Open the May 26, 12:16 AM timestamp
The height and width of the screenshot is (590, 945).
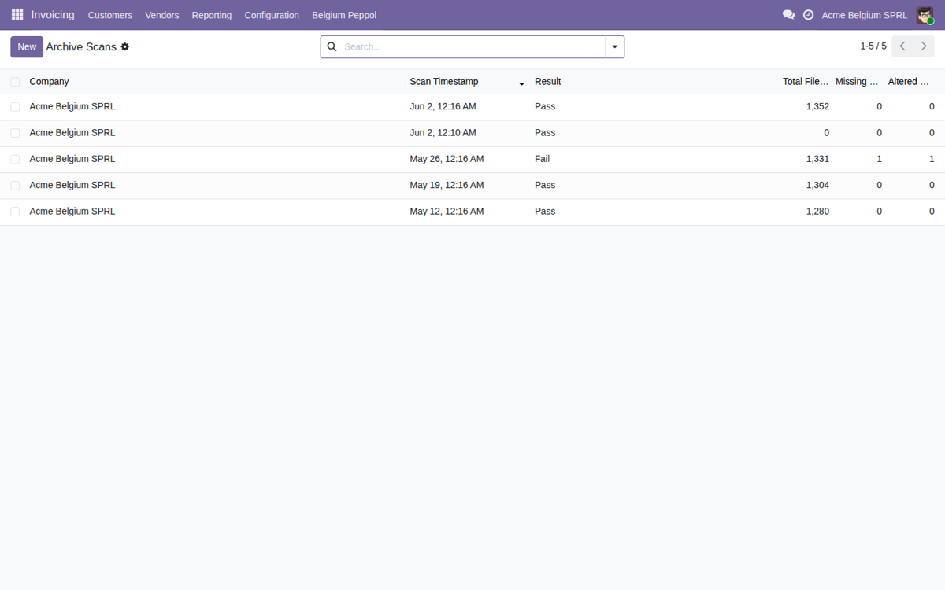click(447, 159)
